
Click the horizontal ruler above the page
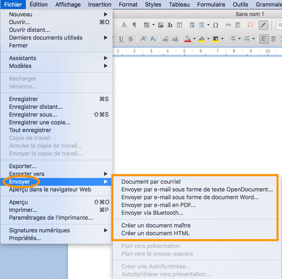pyautogui.click(x=197, y=52)
